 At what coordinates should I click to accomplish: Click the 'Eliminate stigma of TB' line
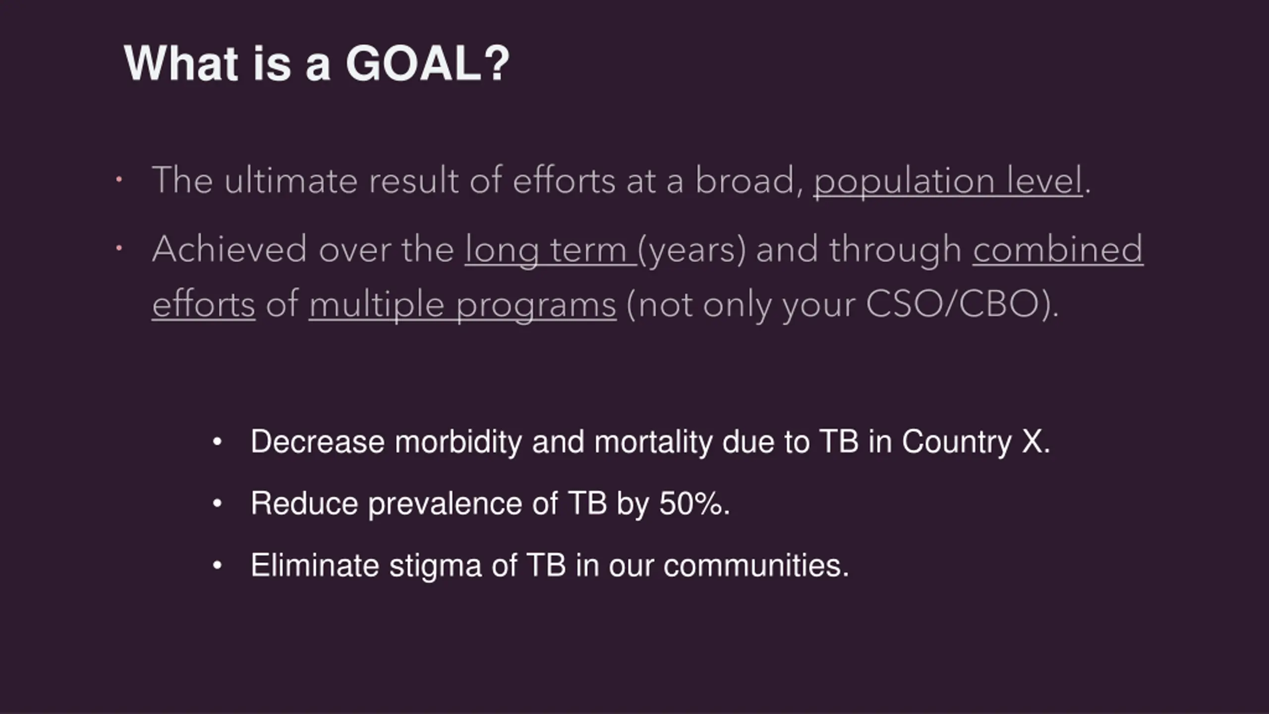coord(550,566)
